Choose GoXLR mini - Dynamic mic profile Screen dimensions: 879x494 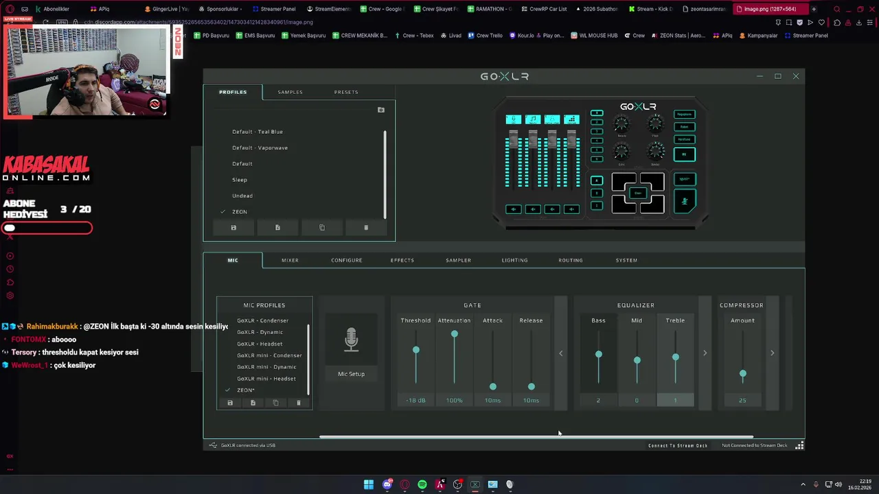click(266, 367)
